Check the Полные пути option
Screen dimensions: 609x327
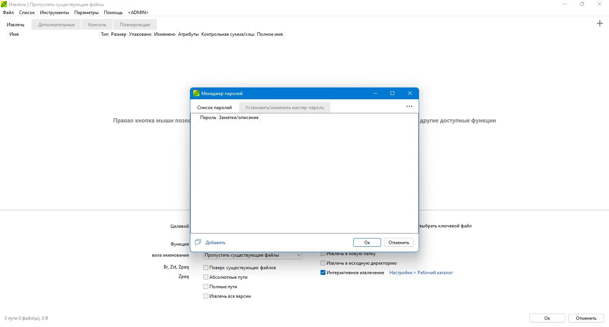coord(206,287)
